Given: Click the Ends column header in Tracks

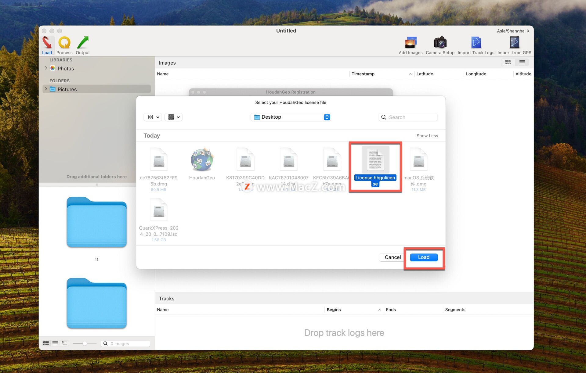Looking at the screenshot, I should (x=413, y=310).
